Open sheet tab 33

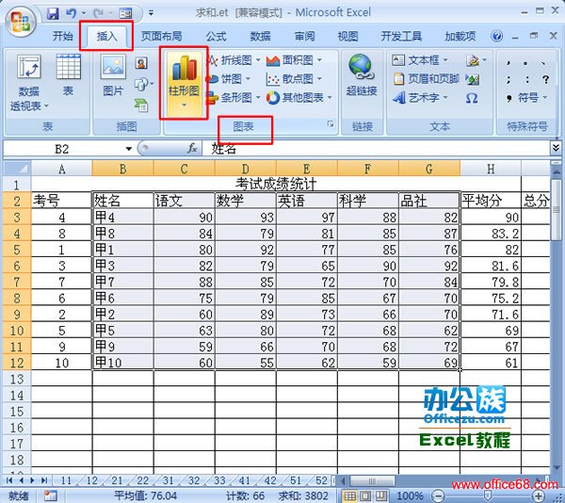pos(219,480)
